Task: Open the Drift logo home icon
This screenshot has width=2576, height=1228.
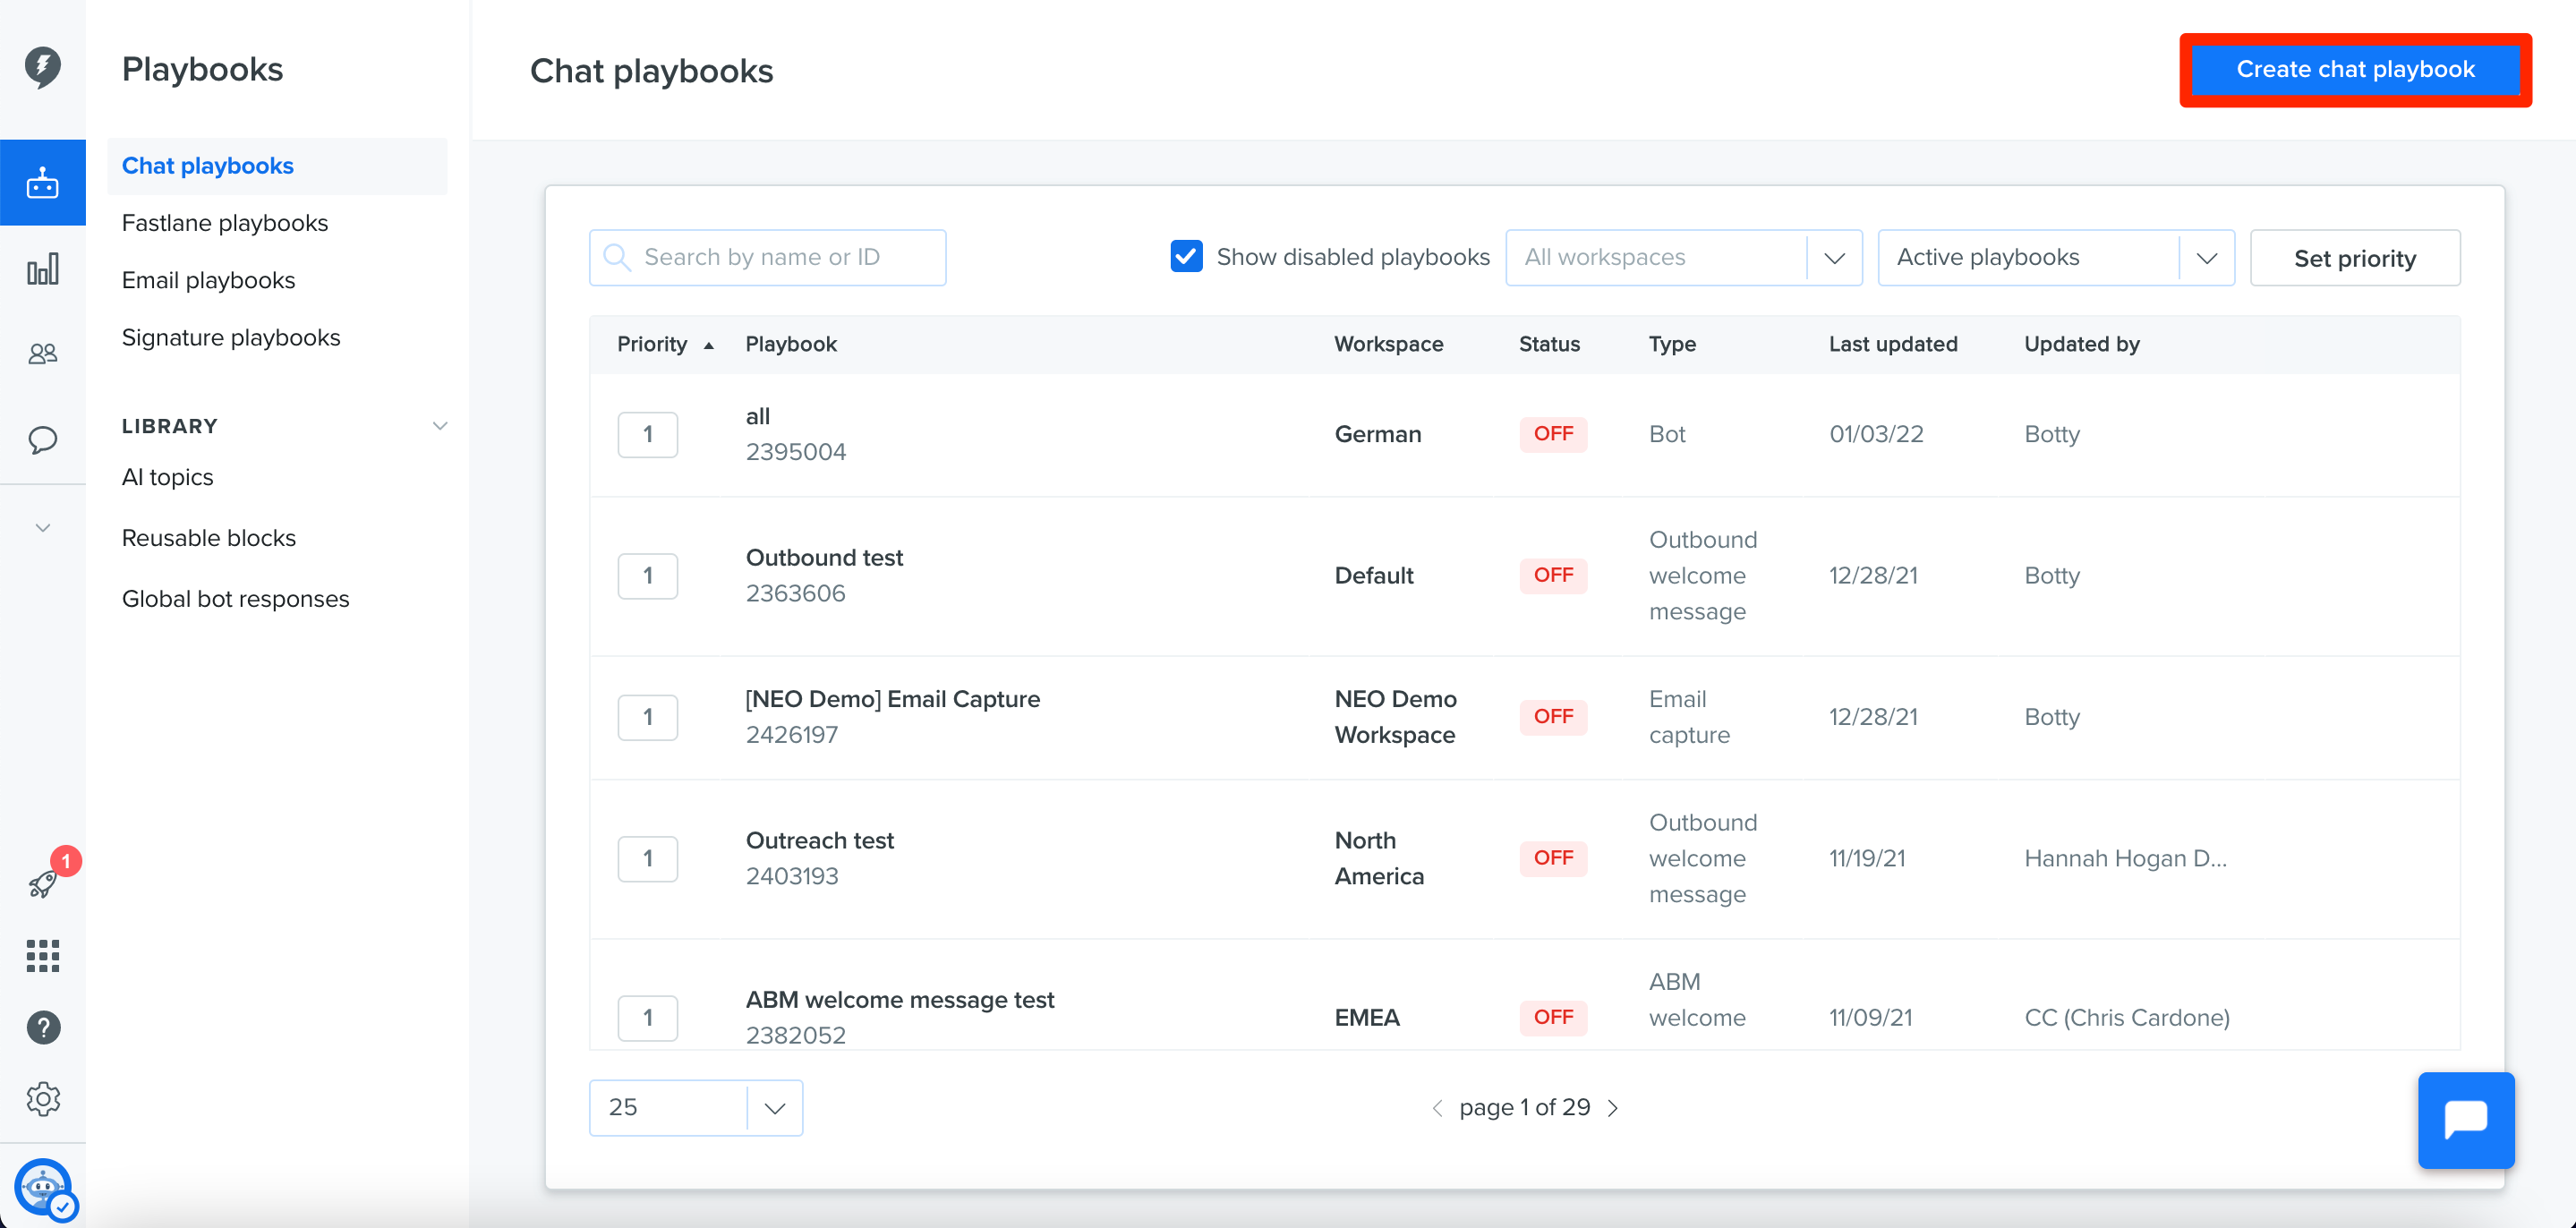Action: 42,67
